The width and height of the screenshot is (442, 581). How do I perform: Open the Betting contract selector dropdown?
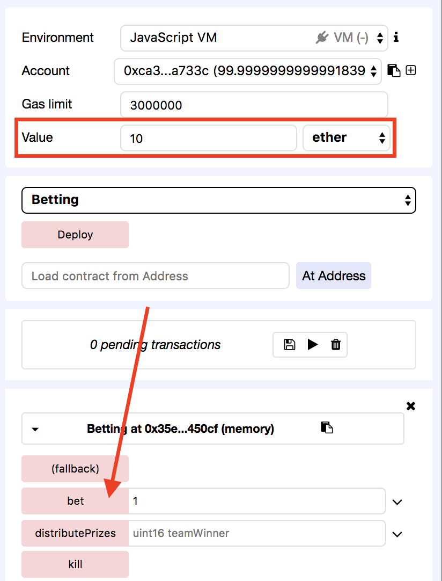219,200
